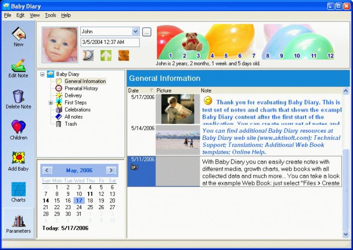The height and width of the screenshot is (250, 353).
Task: Click the New note icon in sidebar
Action: coord(19,34)
